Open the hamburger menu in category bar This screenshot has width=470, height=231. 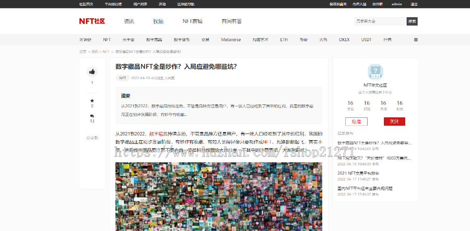click(416, 40)
